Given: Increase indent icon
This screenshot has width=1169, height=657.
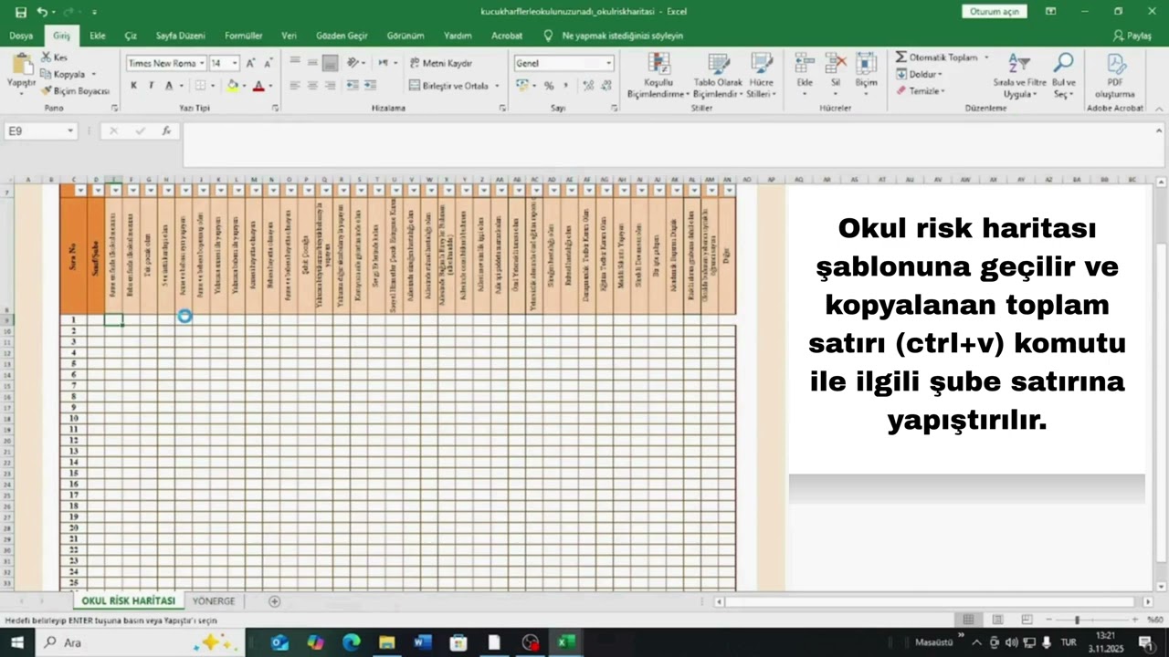Looking at the screenshot, I should tap(370, 85).
